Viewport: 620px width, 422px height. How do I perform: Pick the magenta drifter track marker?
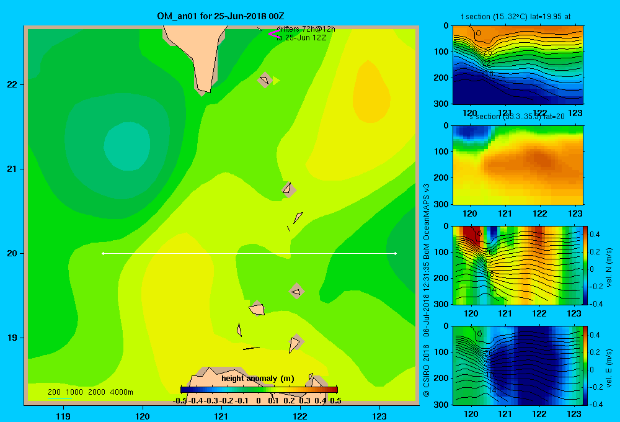tap(274, 34)
